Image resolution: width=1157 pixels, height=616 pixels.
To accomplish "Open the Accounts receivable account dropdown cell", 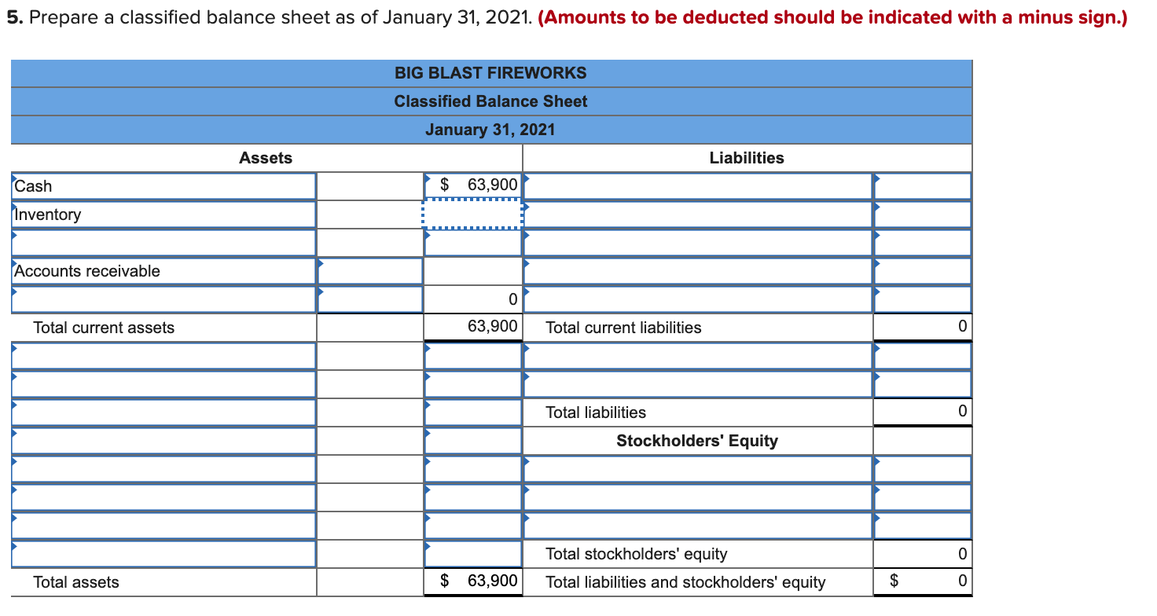I will [163, 271].
